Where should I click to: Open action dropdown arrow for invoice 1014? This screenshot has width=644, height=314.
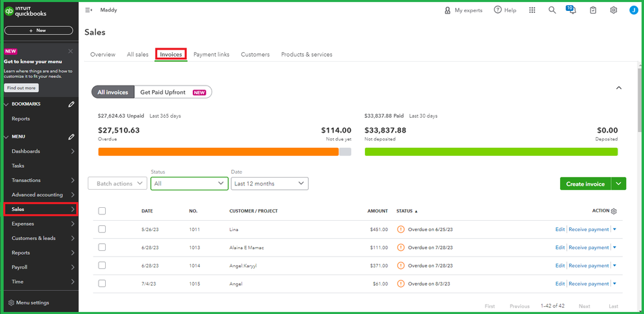[x=614, y=266]
